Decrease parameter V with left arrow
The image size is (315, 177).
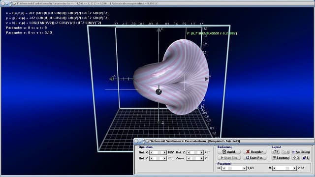pyautogui.click(x=275, y=168)
